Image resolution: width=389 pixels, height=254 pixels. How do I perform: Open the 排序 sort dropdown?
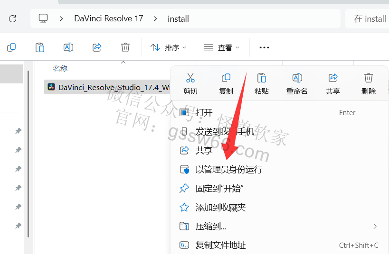coord(168,47)
